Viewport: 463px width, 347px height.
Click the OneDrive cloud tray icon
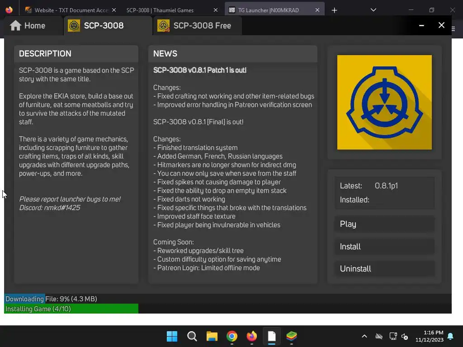coord(379,336)
